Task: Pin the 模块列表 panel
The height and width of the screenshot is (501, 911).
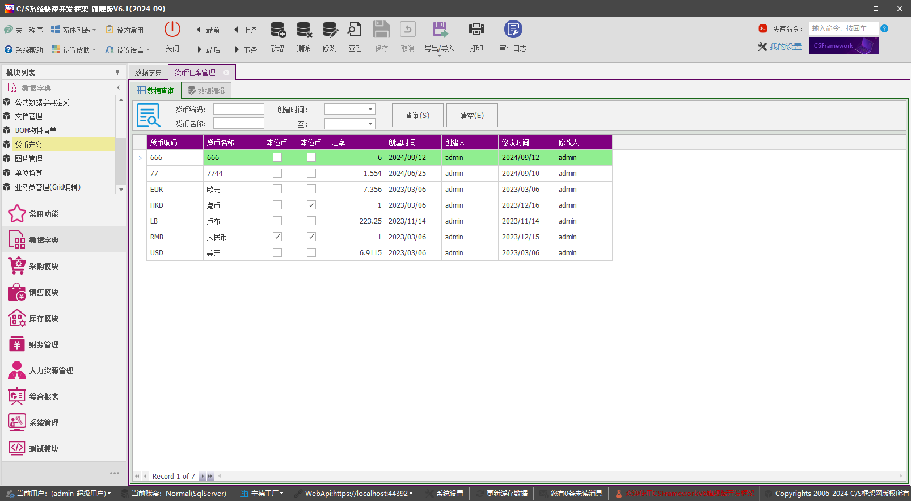Action: point(118,73)
